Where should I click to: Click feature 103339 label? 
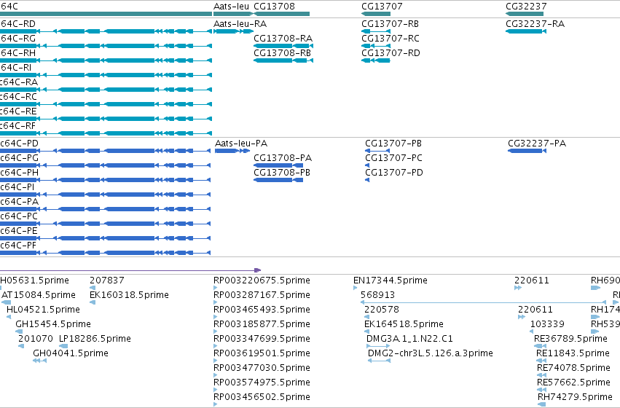(x=547, y=323)
